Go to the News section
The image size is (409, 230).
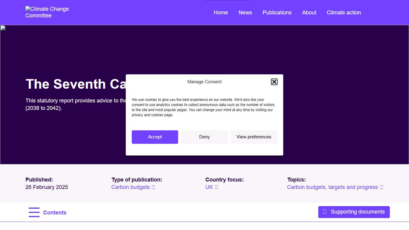coord(245,13)
